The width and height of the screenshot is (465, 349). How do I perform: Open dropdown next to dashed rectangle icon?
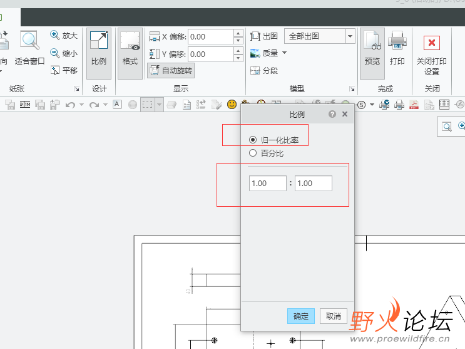coord(159,105)
